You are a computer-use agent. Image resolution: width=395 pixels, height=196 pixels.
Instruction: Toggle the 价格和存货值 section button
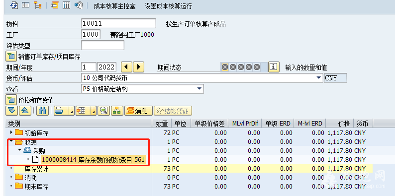[x=11, y=100]
